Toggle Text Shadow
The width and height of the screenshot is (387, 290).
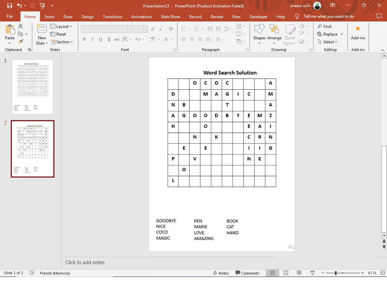tap(109, 39)
